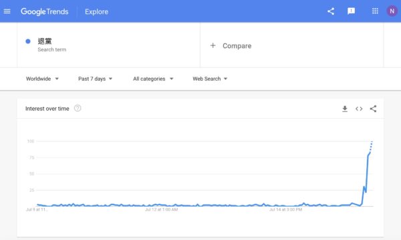Expand the Web Search type dropdown
This screenshot has height=240, width=401.
tap(210, 79)
